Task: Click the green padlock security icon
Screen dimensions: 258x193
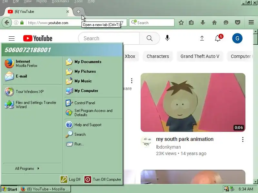Action: click(x=22, y=23)
